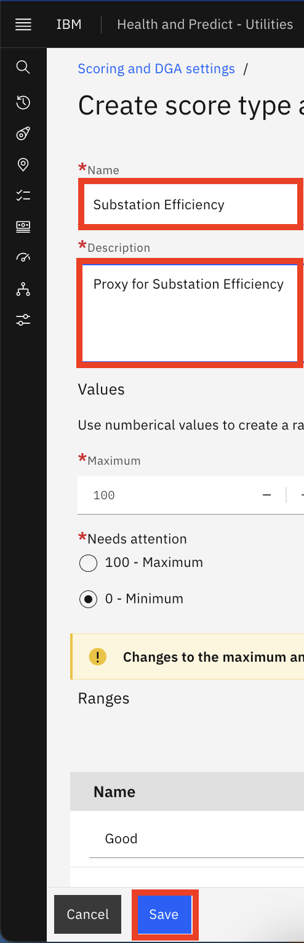Select the '100 - Maximum' radio button
The image size is (304, 943).
[x=89, y=563]
